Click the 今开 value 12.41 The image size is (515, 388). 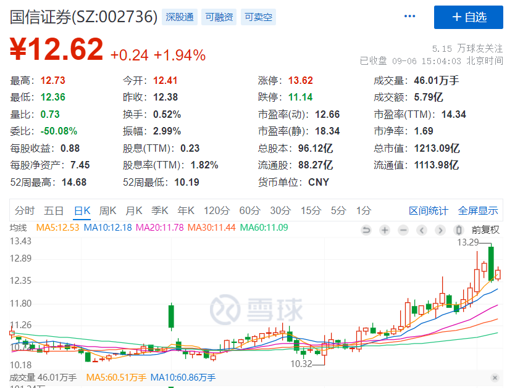coord(165,80)
